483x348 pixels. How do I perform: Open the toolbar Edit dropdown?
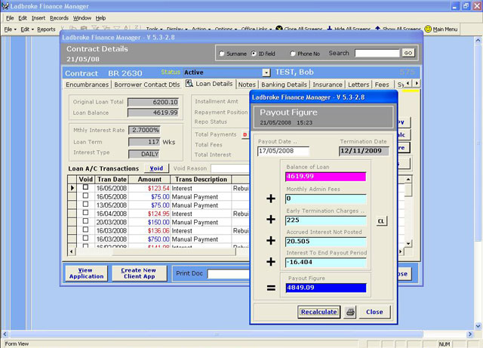[27, 29]
